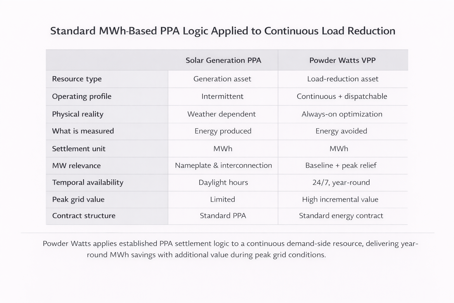Select the Solar Generation PPA column header
This screenshot has width=454, height=303.
click(223, 60)
